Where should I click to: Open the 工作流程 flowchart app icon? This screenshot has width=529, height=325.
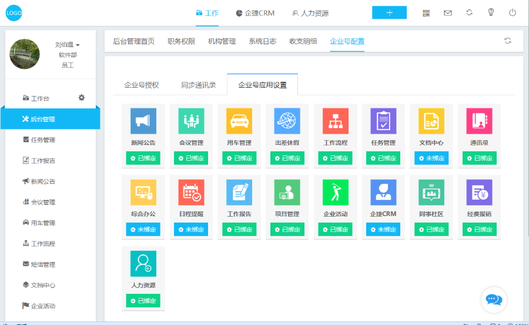click(x=336, y=121)
